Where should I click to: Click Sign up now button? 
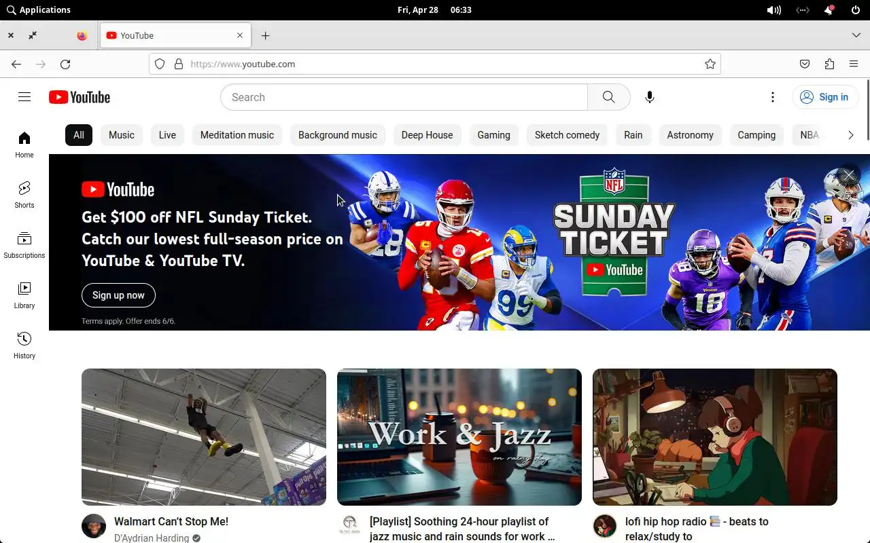[118, 295]
